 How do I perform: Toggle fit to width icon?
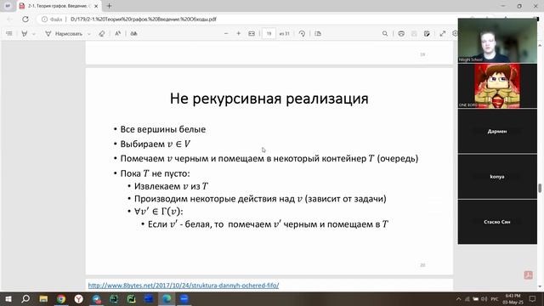click(252, 34)
